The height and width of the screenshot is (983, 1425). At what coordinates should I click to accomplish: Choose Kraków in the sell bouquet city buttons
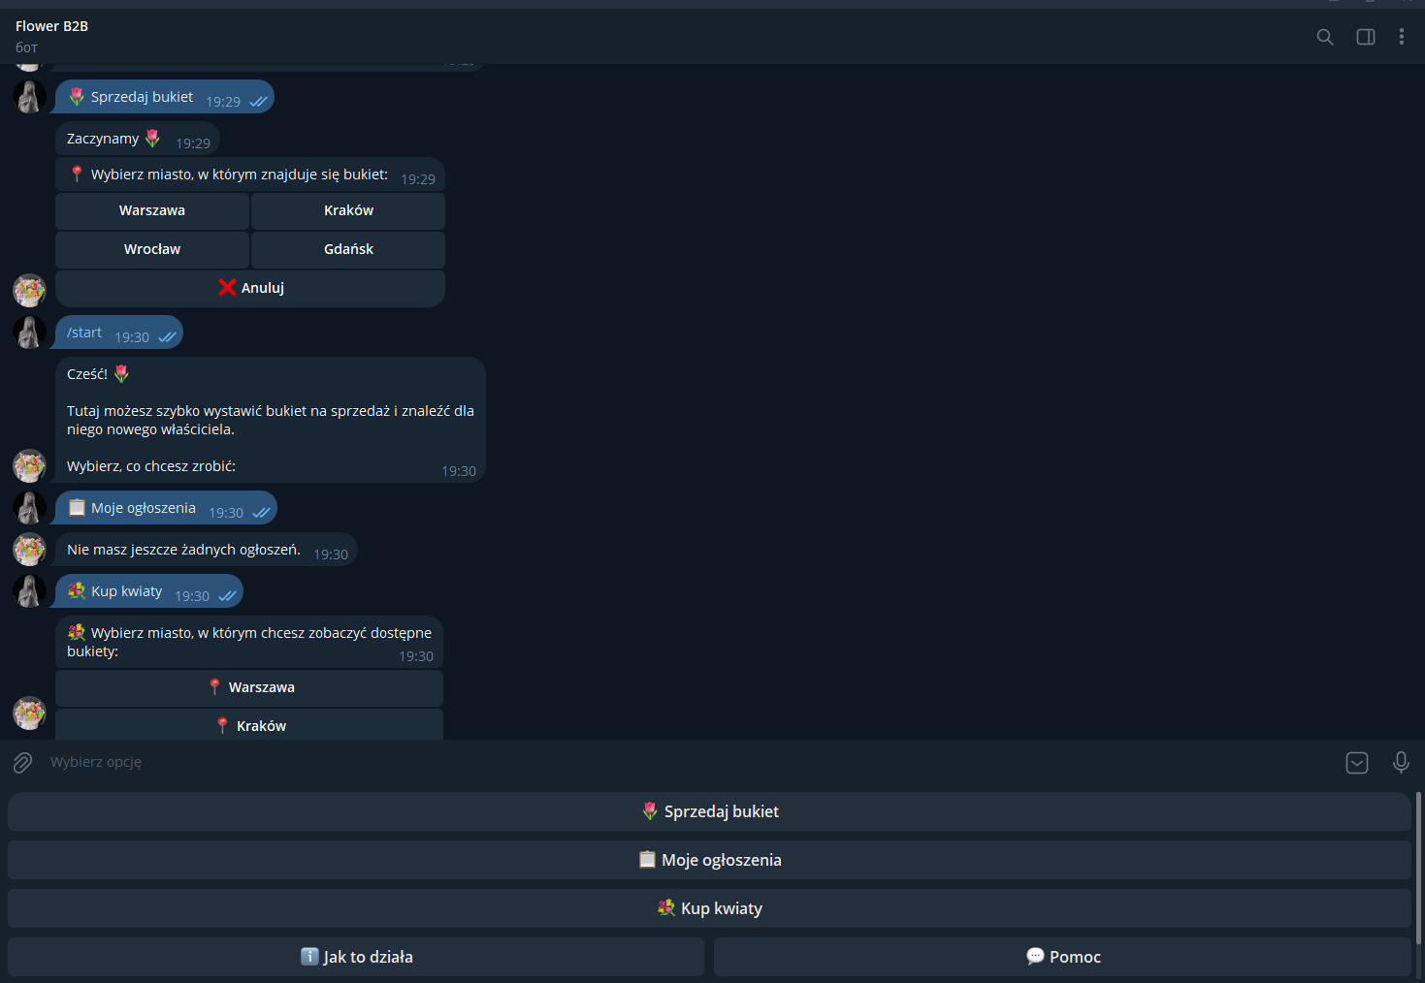[348, 210]
